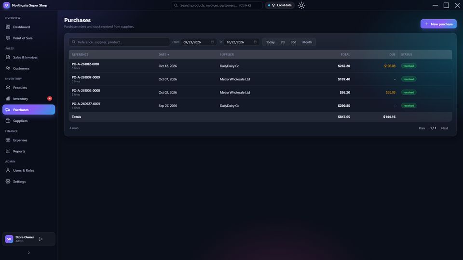This screenshot has height=260, width=463.
Task: Expand the sidebar chevron at bottom
Action: (28, 253)
